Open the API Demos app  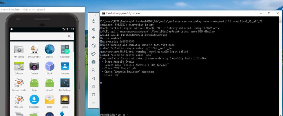pyautogui.click(x=19, y=52)
